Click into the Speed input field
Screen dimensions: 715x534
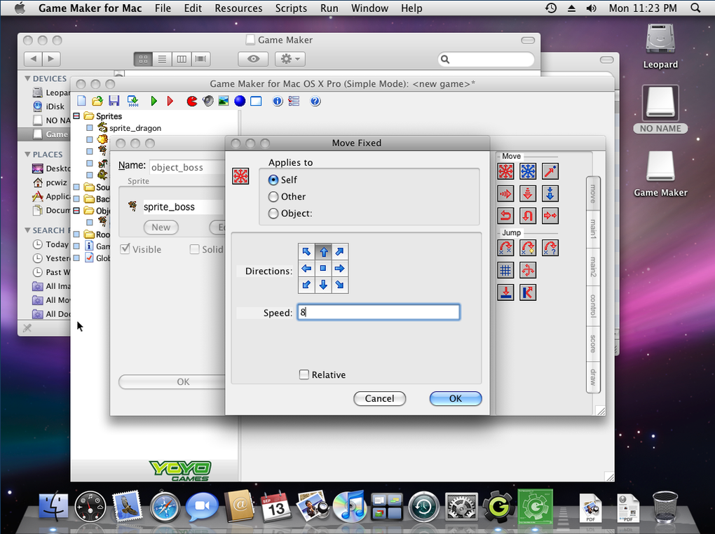click(379, 312)
